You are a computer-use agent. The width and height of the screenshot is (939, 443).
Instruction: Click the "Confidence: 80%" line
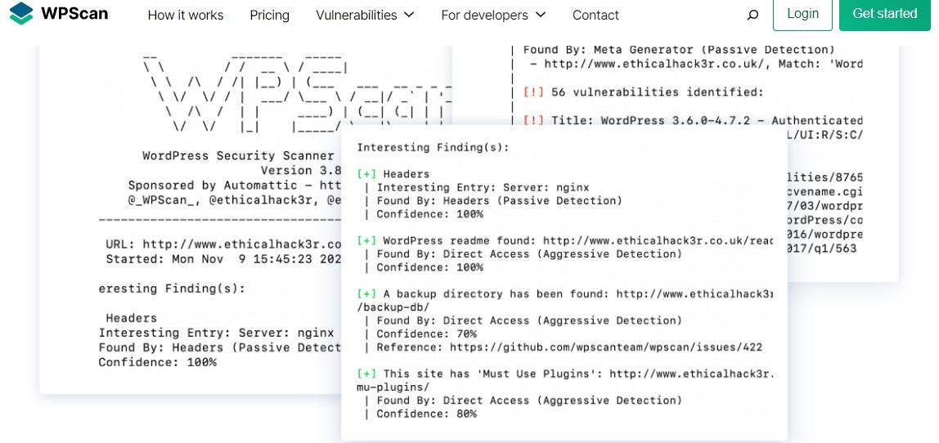(426, 414)
